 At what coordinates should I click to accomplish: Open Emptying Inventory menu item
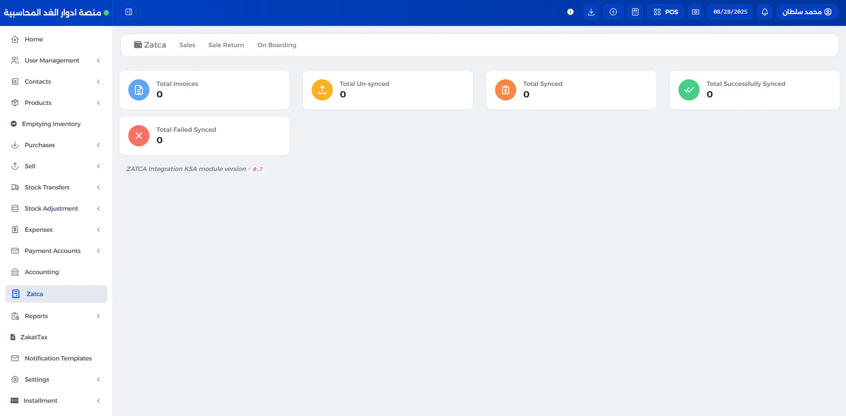pyautogui.click(x=56, y=124)
